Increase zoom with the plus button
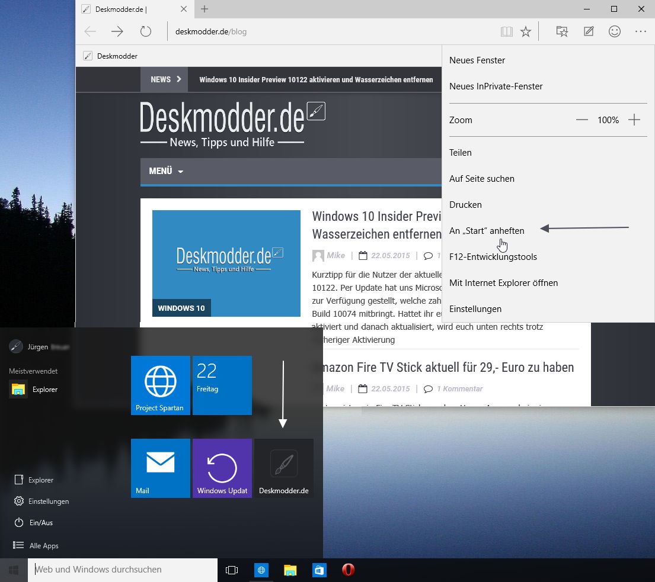 (634, 120)
